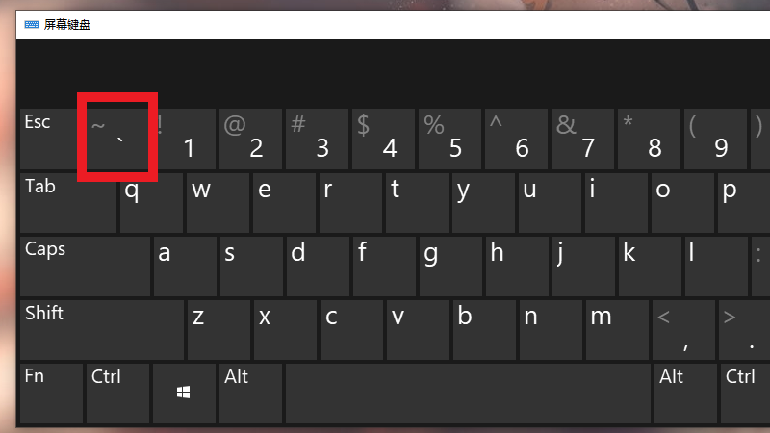This screenshot has width=770, height=433.
Task: Tap the ampersand 7 key
Action: (582, 139)
